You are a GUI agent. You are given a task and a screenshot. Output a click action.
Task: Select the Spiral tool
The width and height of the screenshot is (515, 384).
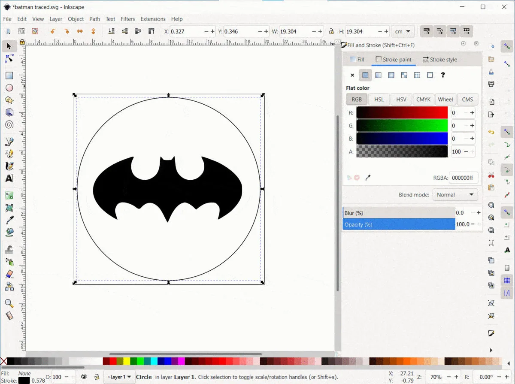9,125
